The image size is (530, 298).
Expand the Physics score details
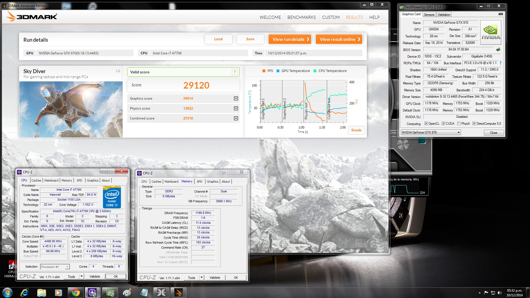point(236,108)
